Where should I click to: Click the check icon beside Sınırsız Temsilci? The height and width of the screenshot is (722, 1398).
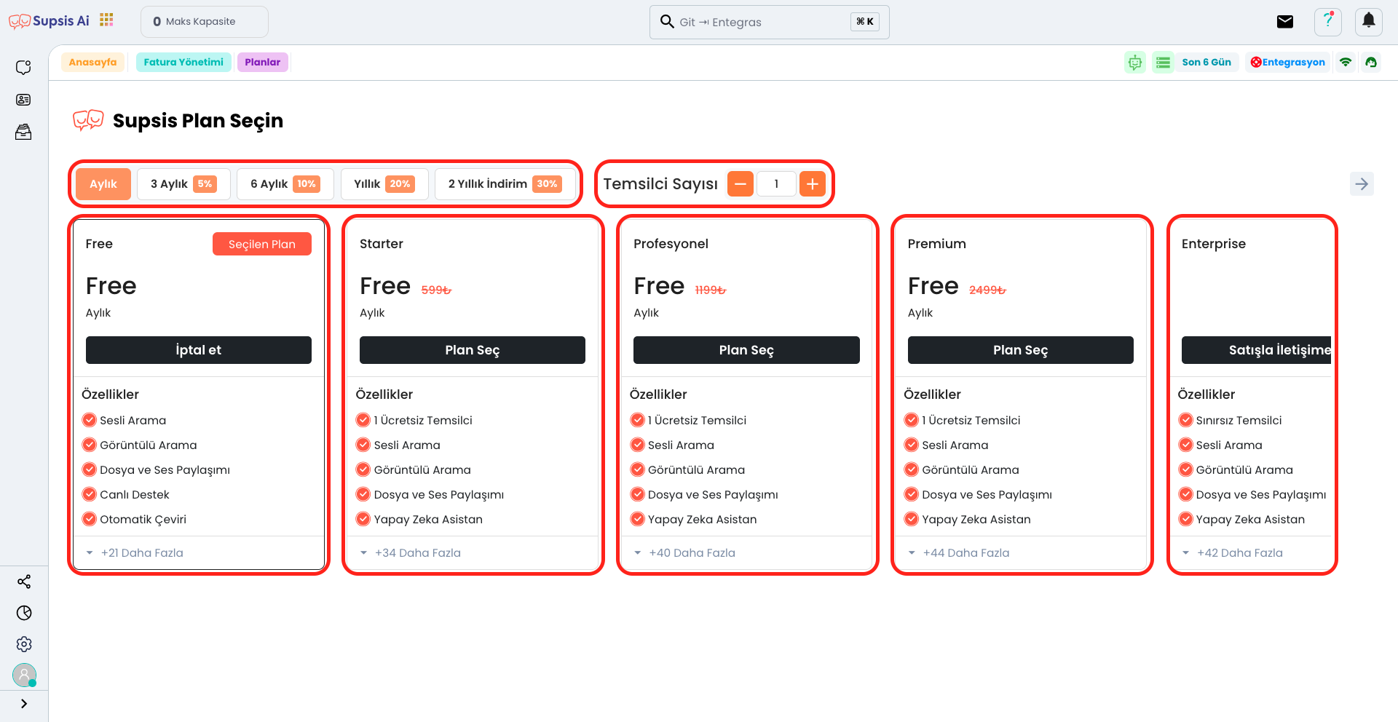point(1186,420)
